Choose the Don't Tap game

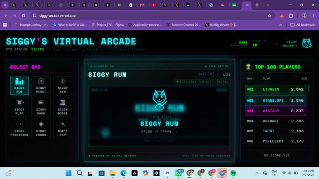[63, 129]
